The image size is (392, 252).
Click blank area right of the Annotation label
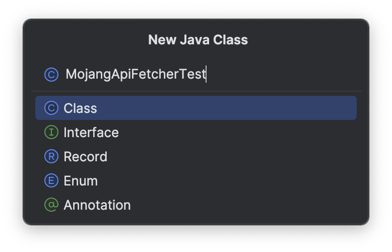coord(252,205)
